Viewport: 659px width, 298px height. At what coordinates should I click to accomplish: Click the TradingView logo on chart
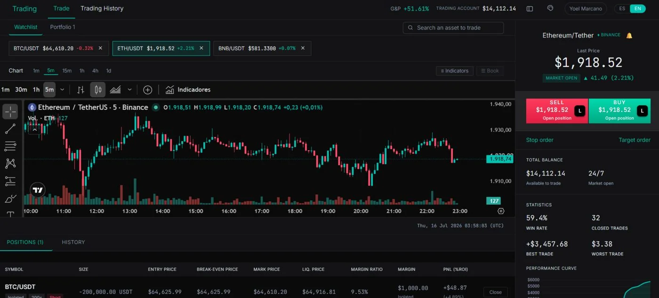coord(38,190)
